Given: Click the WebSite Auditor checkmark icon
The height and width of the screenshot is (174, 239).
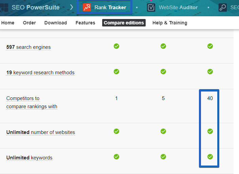Looking at the screenshot, I should (151, 7).
